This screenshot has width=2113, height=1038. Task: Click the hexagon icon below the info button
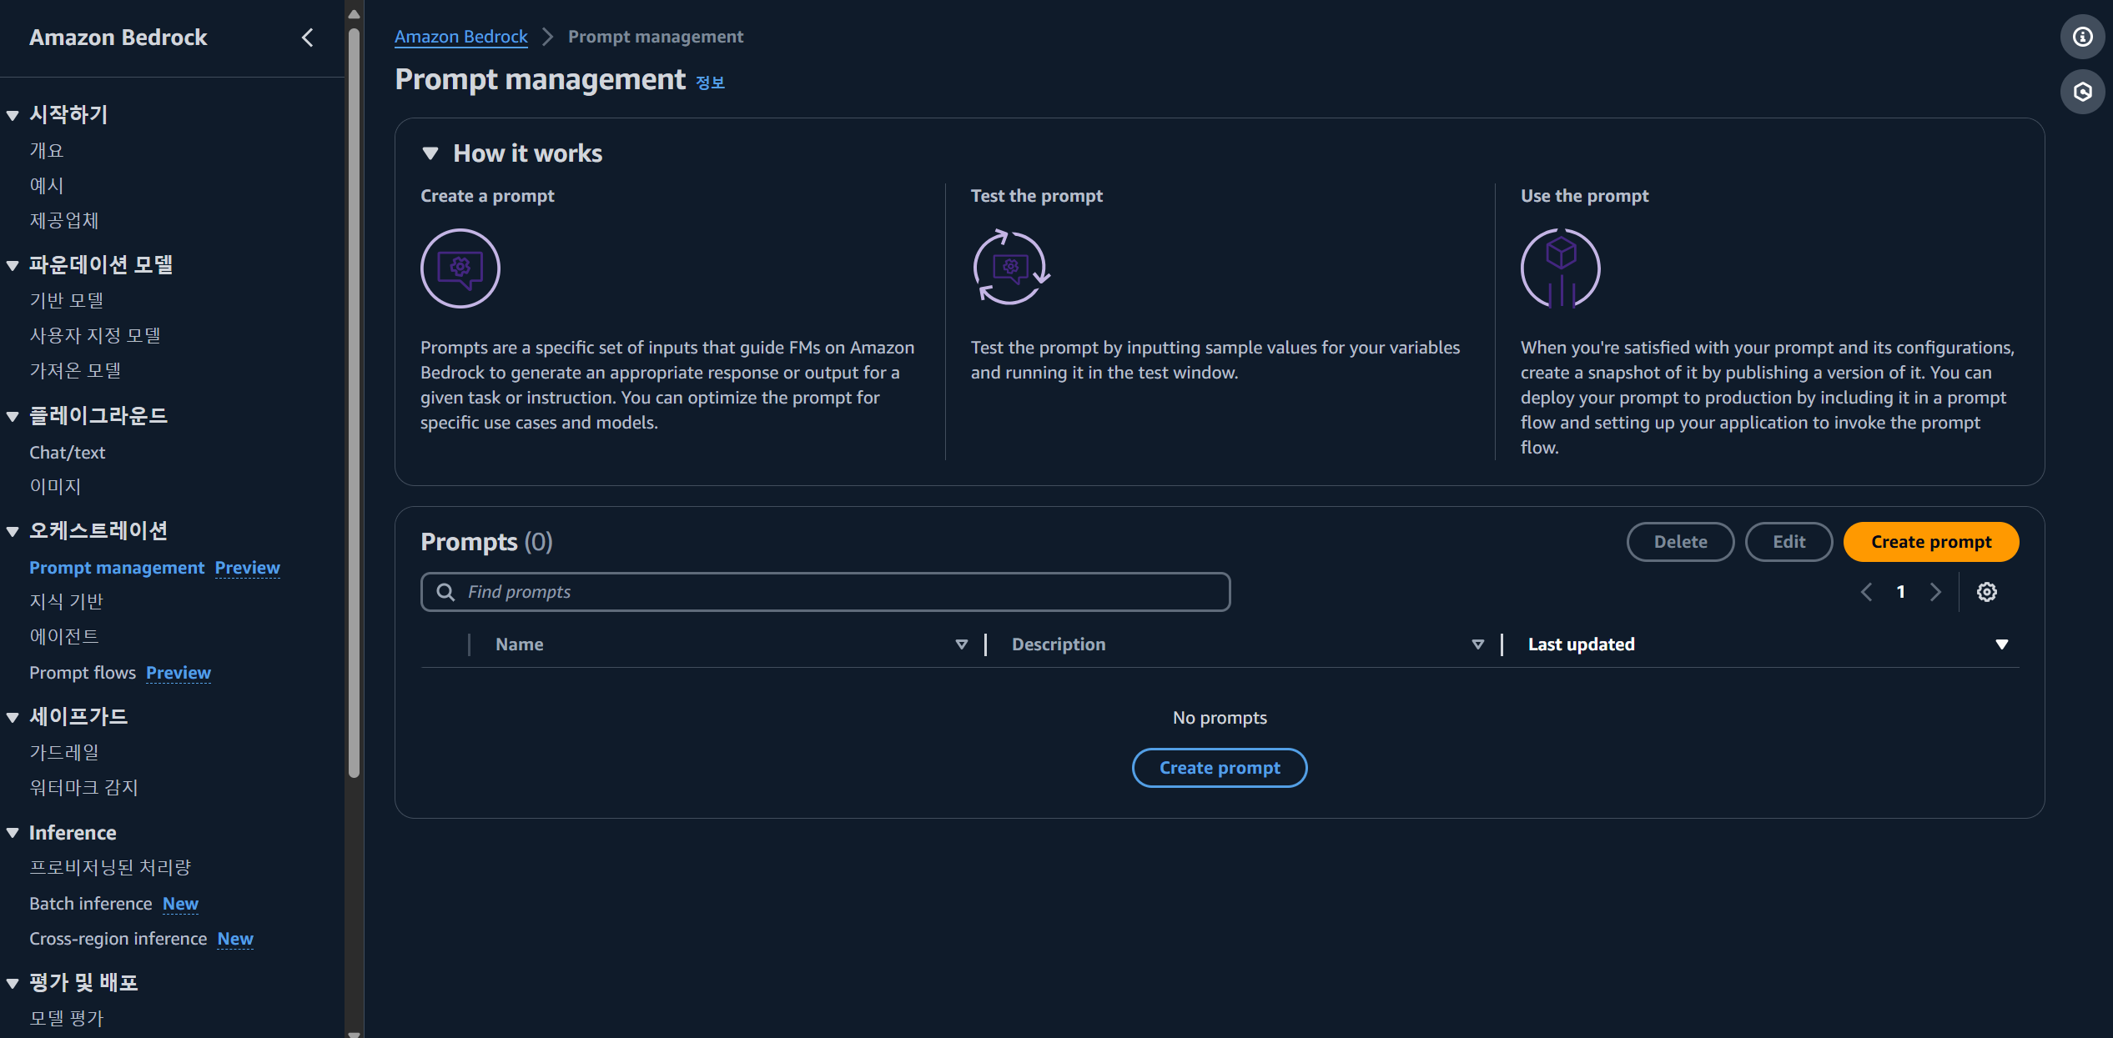[2082, 92]
